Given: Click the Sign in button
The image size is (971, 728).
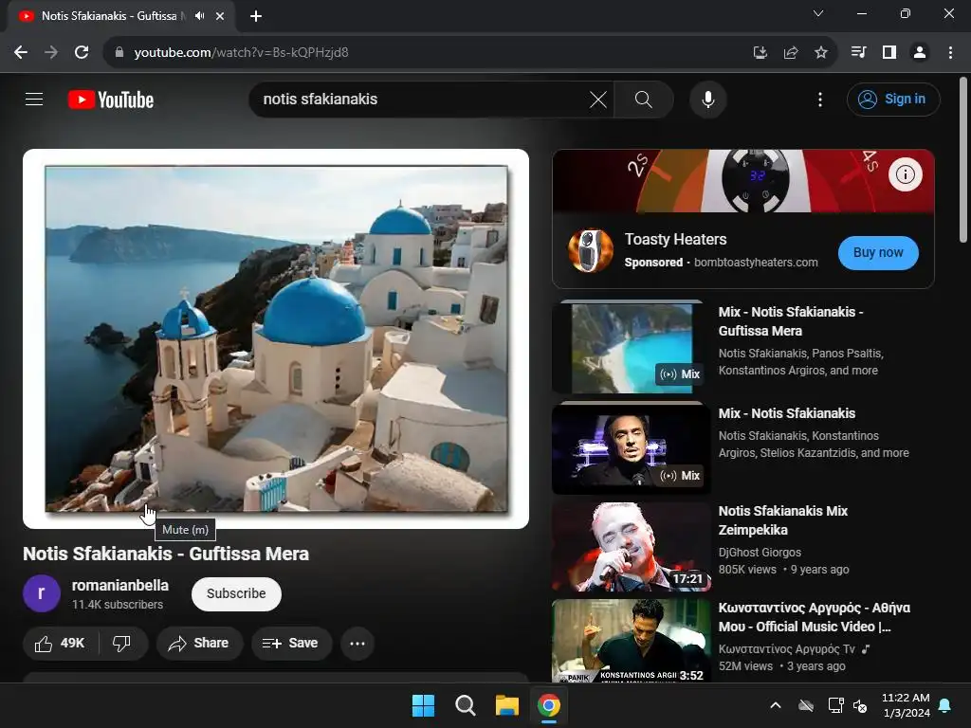Looking at the screenshot, I should pyautogui.click(x=893, y=99).
